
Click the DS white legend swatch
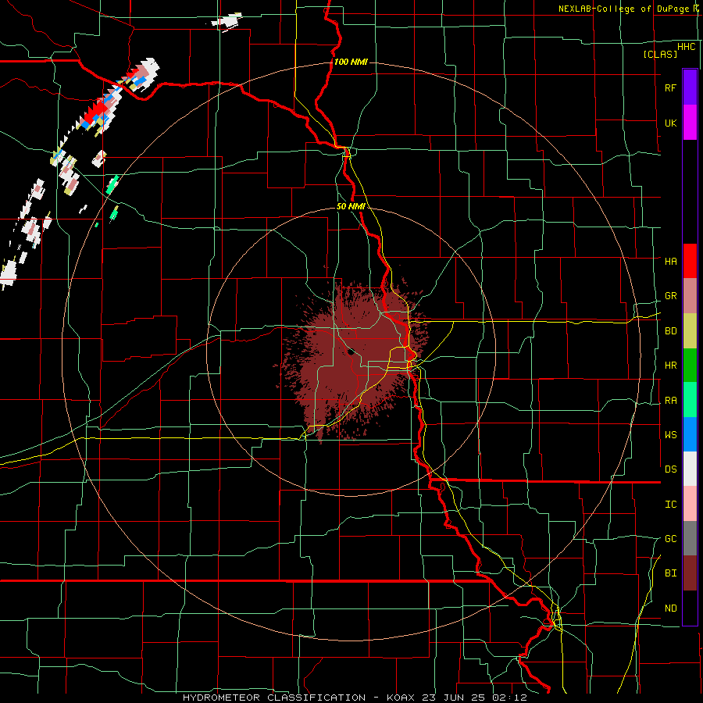click(x=690, y=469)
